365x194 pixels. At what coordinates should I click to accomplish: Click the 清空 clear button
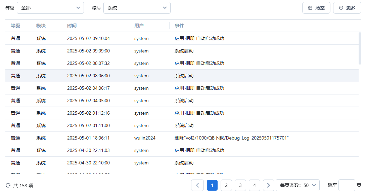click(316, 8)
